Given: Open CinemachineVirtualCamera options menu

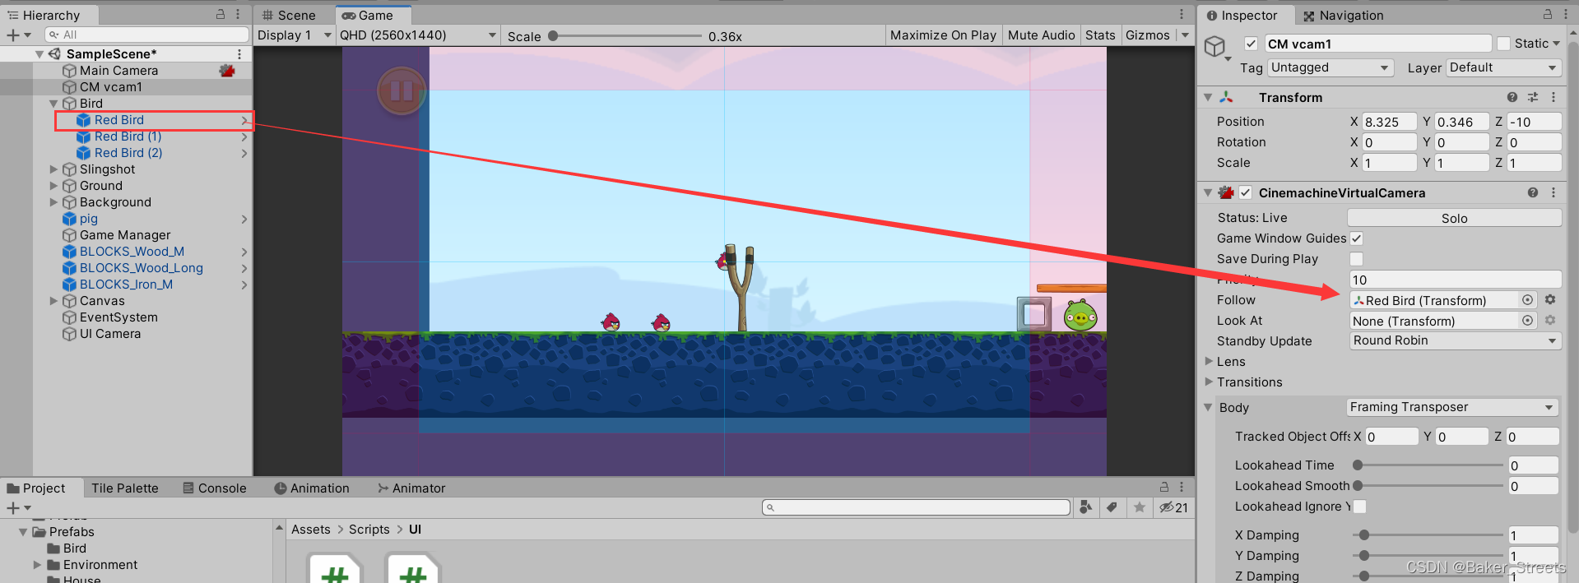Looking at the screenshot, I should point(1553,192).
